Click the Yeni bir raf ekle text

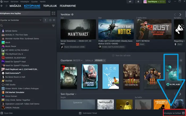click(x=123, y=55)
